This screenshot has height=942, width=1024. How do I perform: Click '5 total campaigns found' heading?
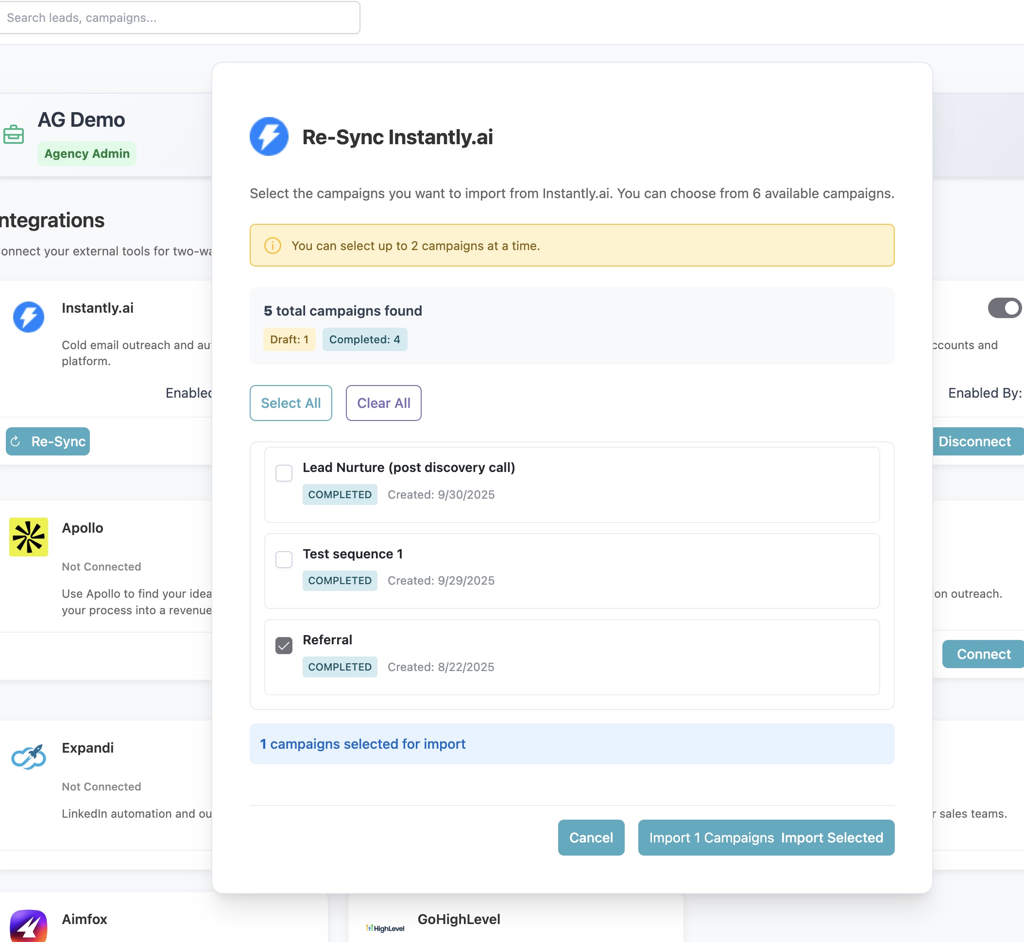tap(342, 310)
